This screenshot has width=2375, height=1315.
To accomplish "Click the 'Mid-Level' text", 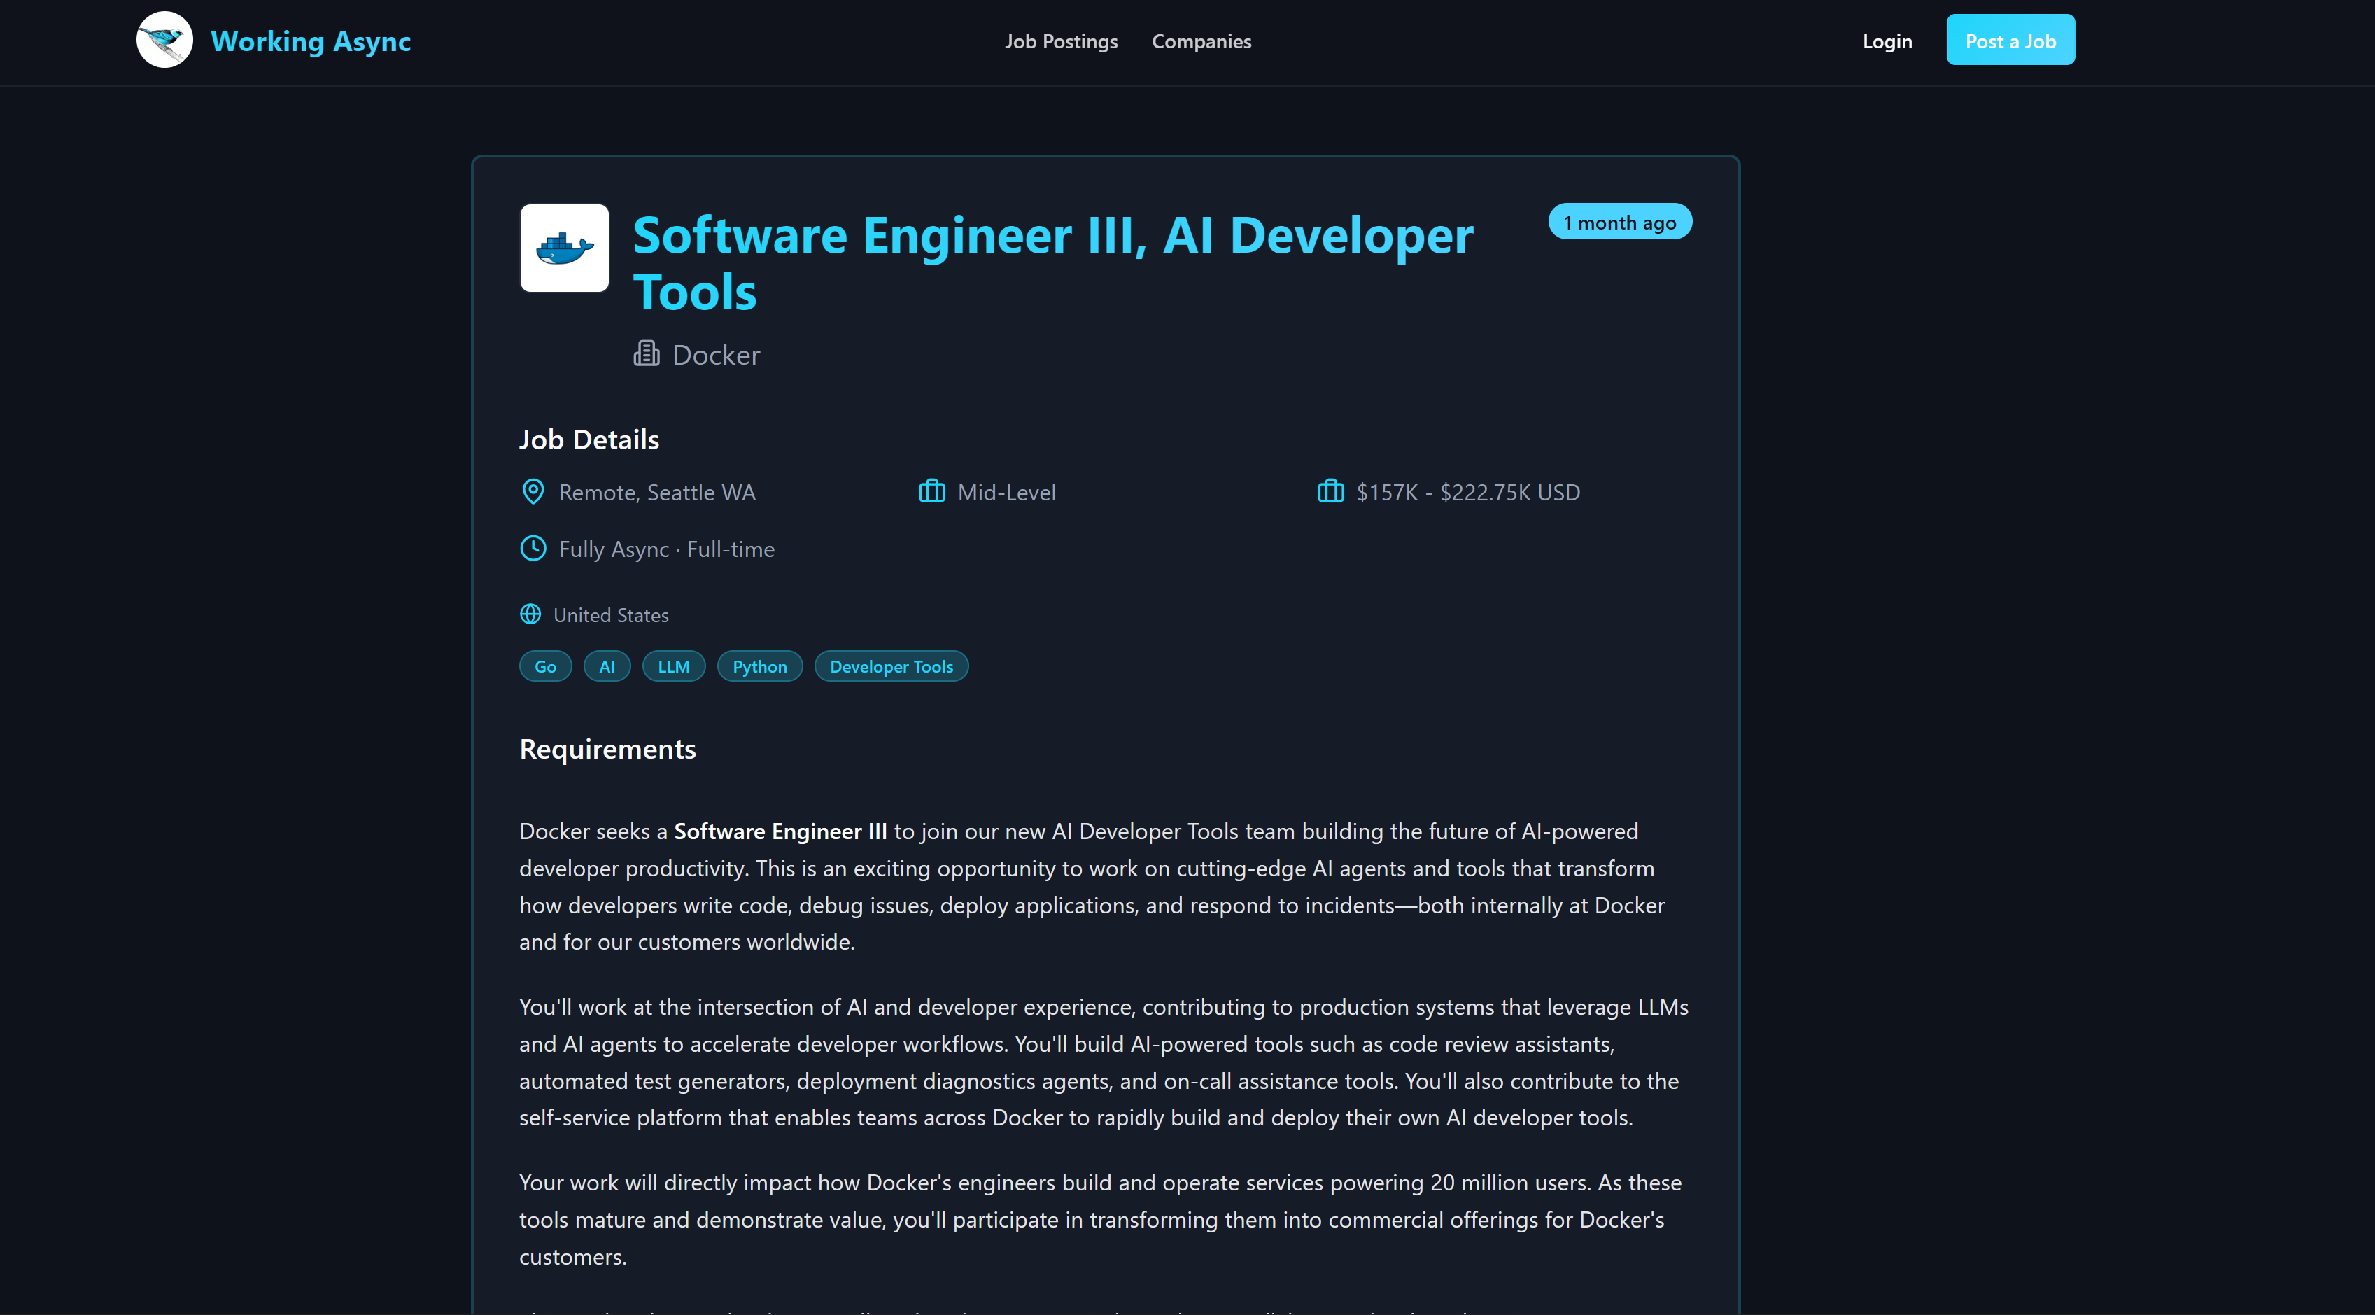I will point(1007,493).
